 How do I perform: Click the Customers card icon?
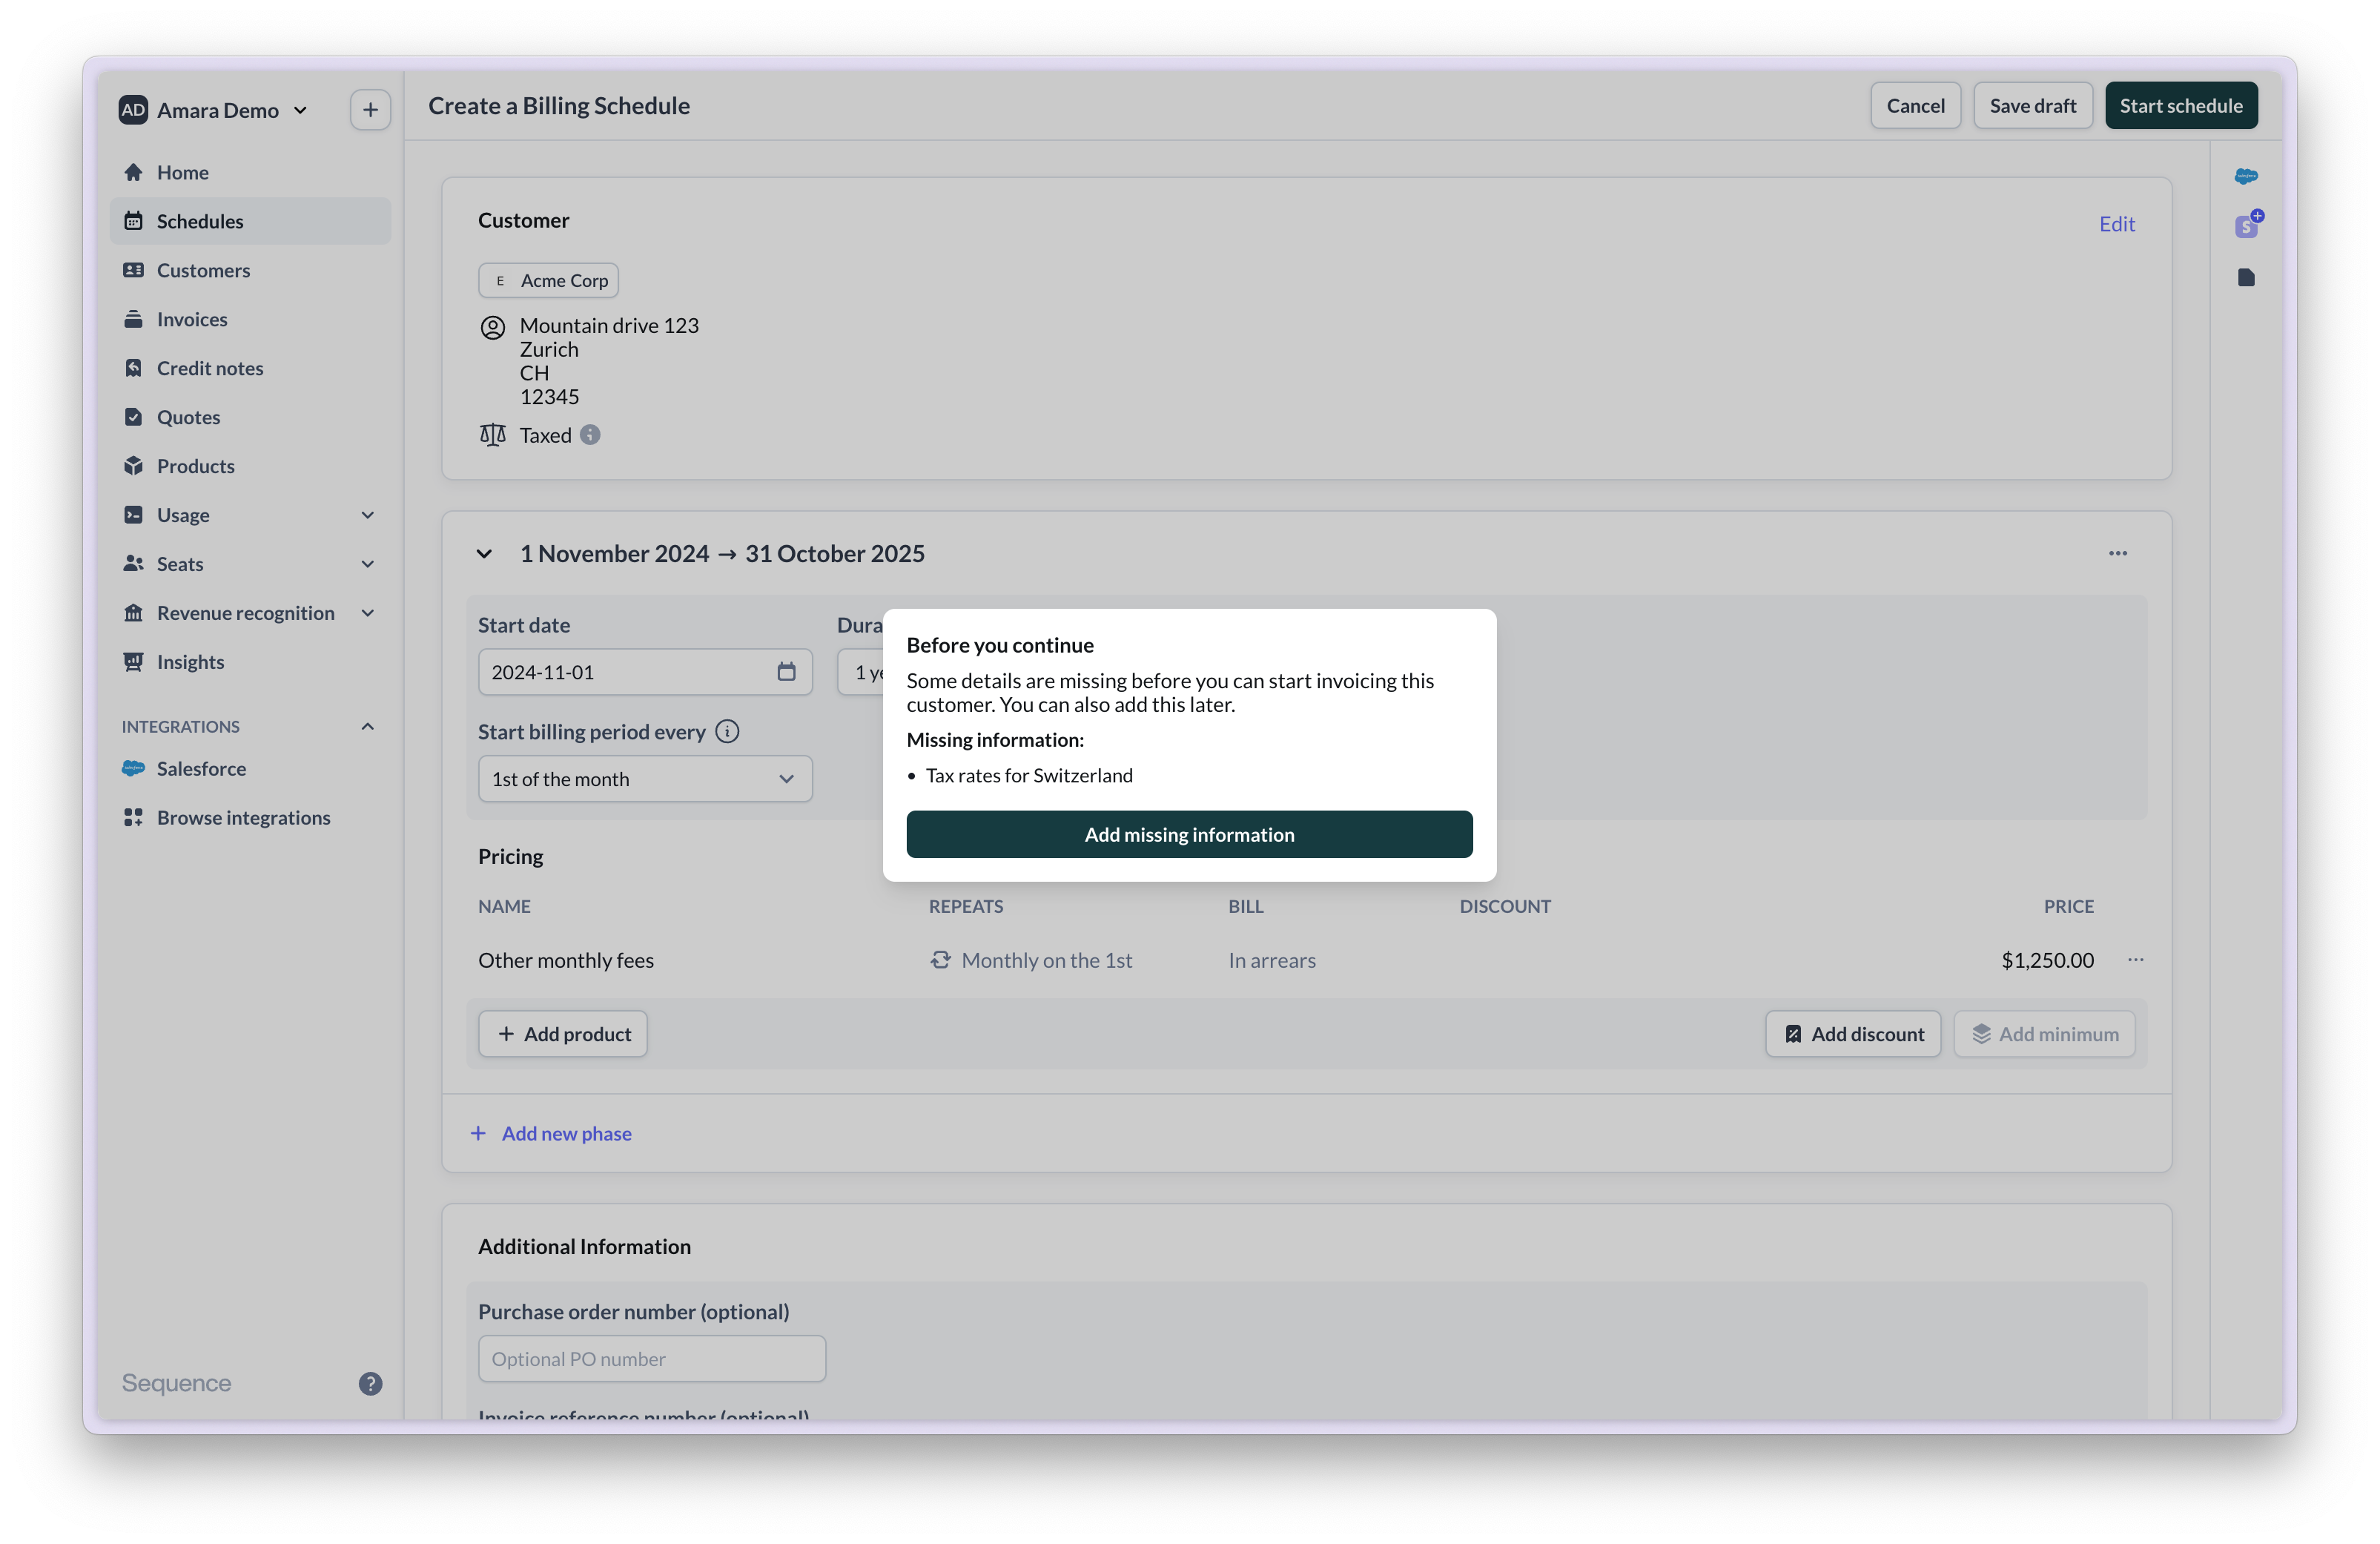(133, 270)
